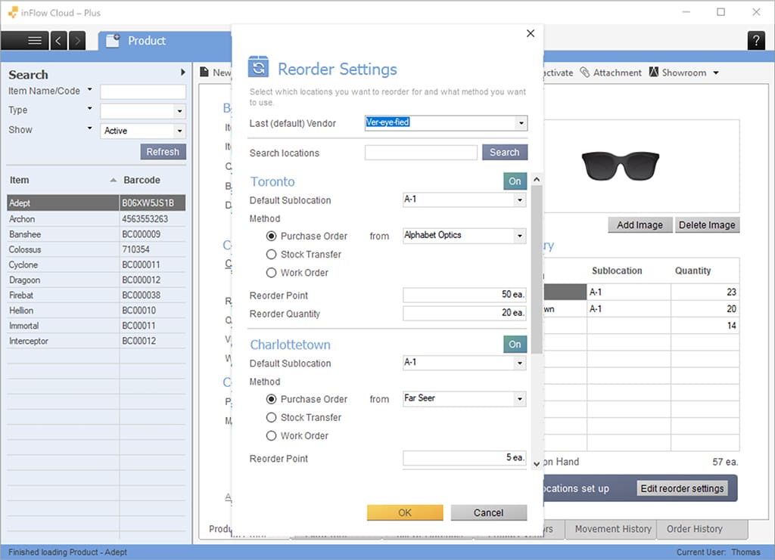Confirm reorder settings with OK
775x560 pixels.
click(x=404, y=512)
